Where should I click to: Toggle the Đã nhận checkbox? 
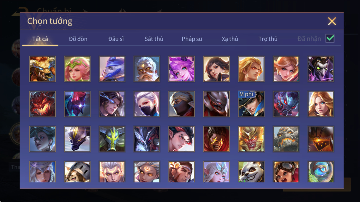[x=330, y=38]
